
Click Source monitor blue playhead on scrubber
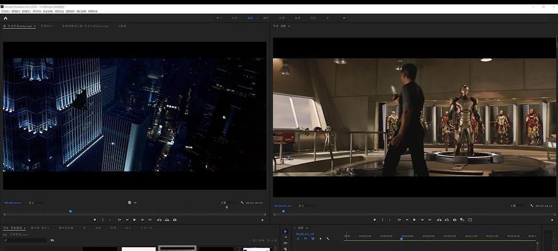(70, 211)
